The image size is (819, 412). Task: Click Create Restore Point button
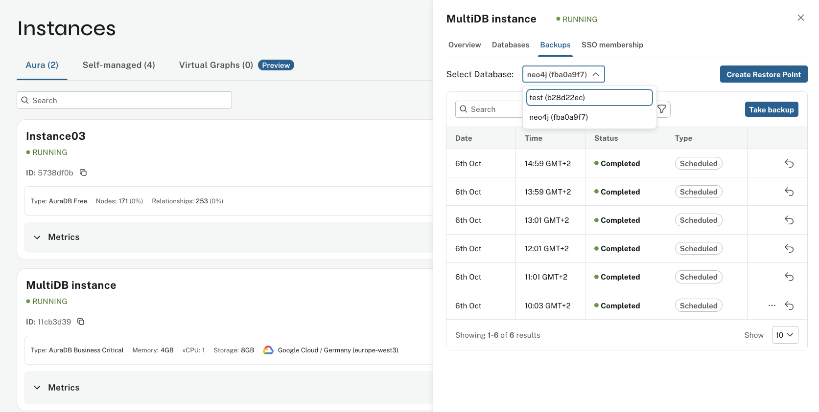point(764,74)
